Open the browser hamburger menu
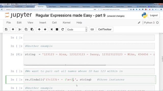 (161, 9)
